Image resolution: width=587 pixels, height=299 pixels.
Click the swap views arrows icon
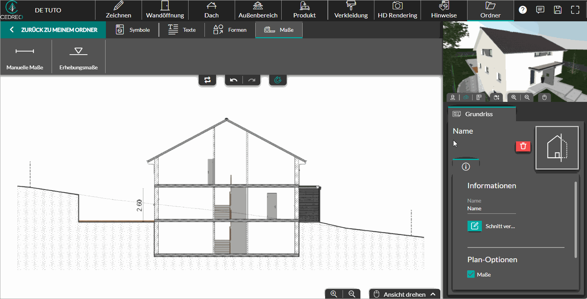208,80
